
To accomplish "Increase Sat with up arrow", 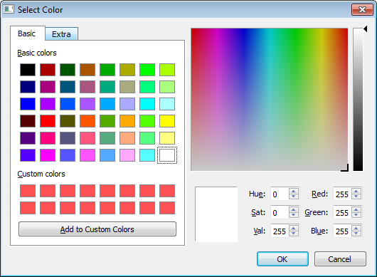I will click(x=294, y=209).
